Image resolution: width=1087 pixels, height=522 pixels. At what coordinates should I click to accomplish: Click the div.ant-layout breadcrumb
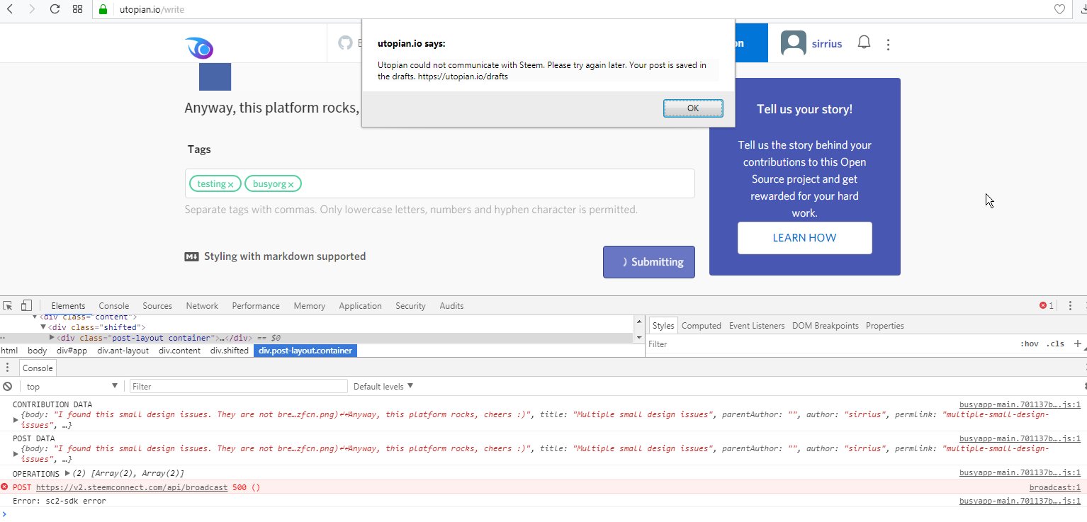[x=123, y=351]
